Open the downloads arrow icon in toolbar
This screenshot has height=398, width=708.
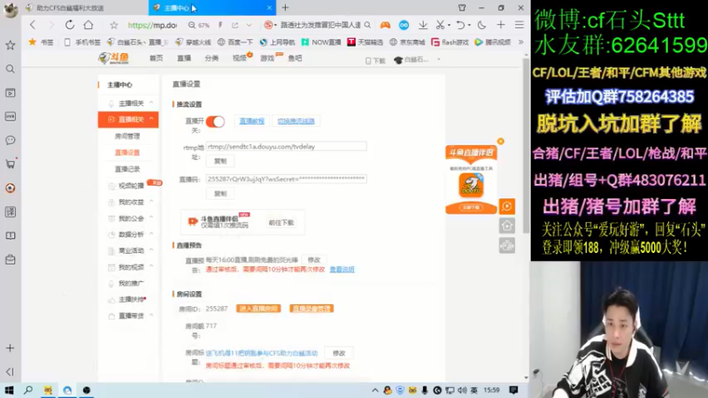[423, 26]
